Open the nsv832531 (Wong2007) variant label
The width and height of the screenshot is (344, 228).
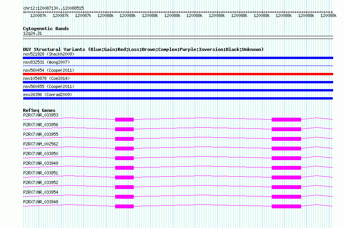46,62
